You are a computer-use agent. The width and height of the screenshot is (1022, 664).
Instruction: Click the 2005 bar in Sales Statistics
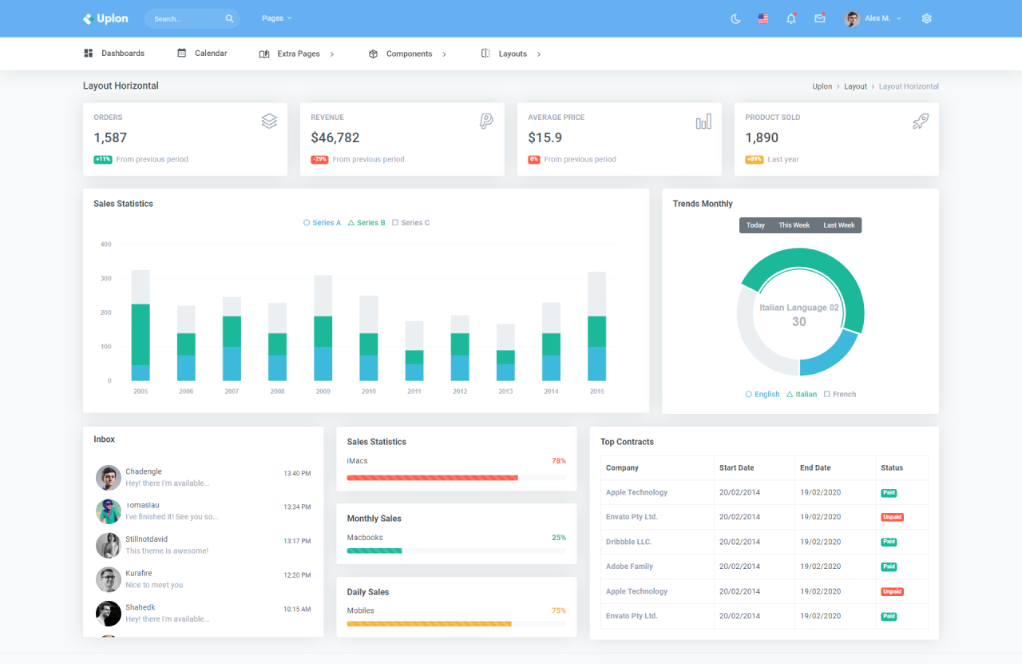(x=141, y=325)
